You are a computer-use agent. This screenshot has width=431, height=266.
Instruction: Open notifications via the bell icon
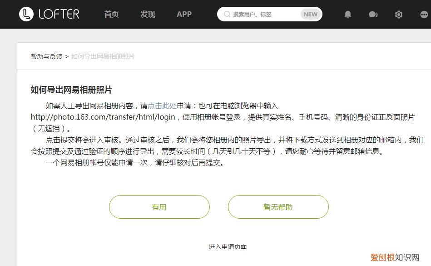click(x=347, y=14)
